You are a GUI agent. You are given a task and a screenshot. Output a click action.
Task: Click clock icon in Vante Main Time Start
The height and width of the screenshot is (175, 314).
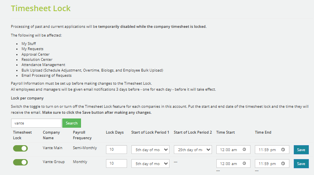tap(244, 150)
